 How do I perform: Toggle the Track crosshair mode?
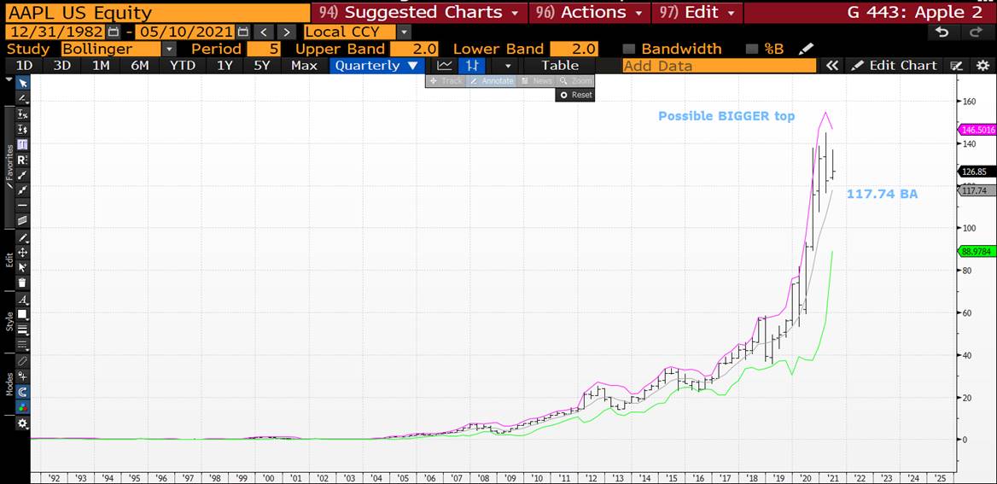(x=446, y=81)
